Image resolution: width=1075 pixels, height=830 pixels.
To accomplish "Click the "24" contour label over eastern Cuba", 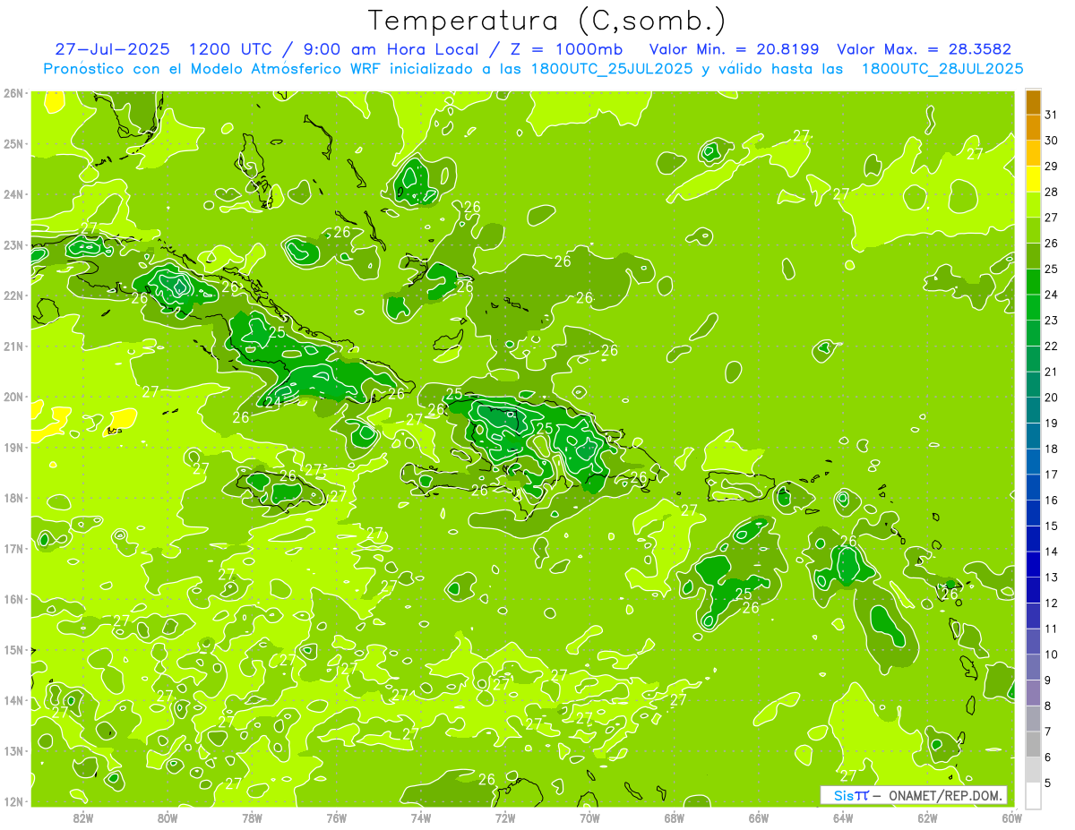I will coord(272,402).
